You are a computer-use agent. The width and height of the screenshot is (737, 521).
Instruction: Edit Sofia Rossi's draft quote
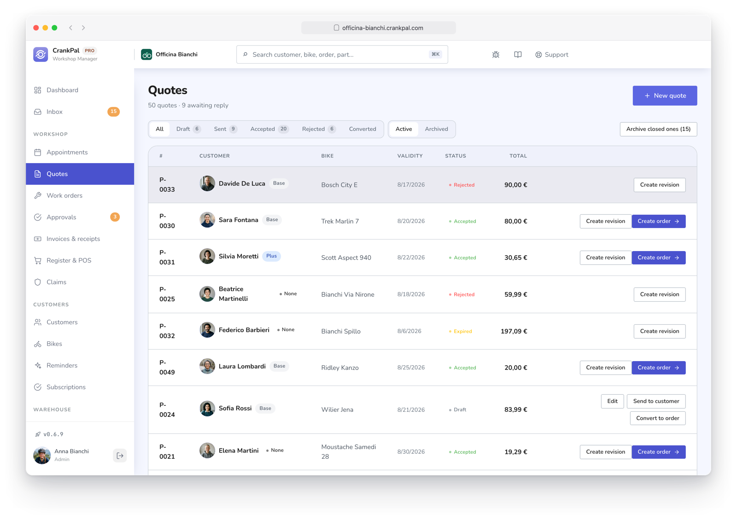coord(612,402)
